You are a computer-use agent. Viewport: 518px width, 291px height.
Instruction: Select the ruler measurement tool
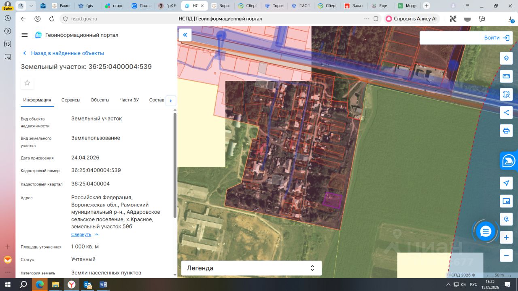point(506,76)
